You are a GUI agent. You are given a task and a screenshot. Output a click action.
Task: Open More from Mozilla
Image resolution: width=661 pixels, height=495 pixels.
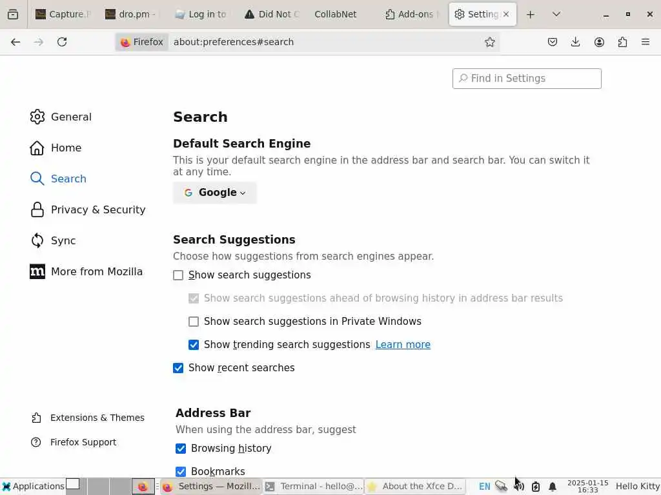click(x=86, y=271)
